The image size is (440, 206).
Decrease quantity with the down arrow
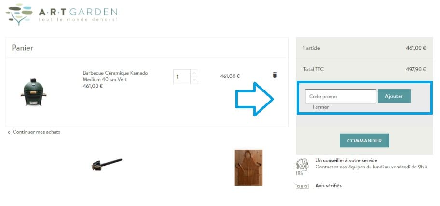click(x=194, y=80)
